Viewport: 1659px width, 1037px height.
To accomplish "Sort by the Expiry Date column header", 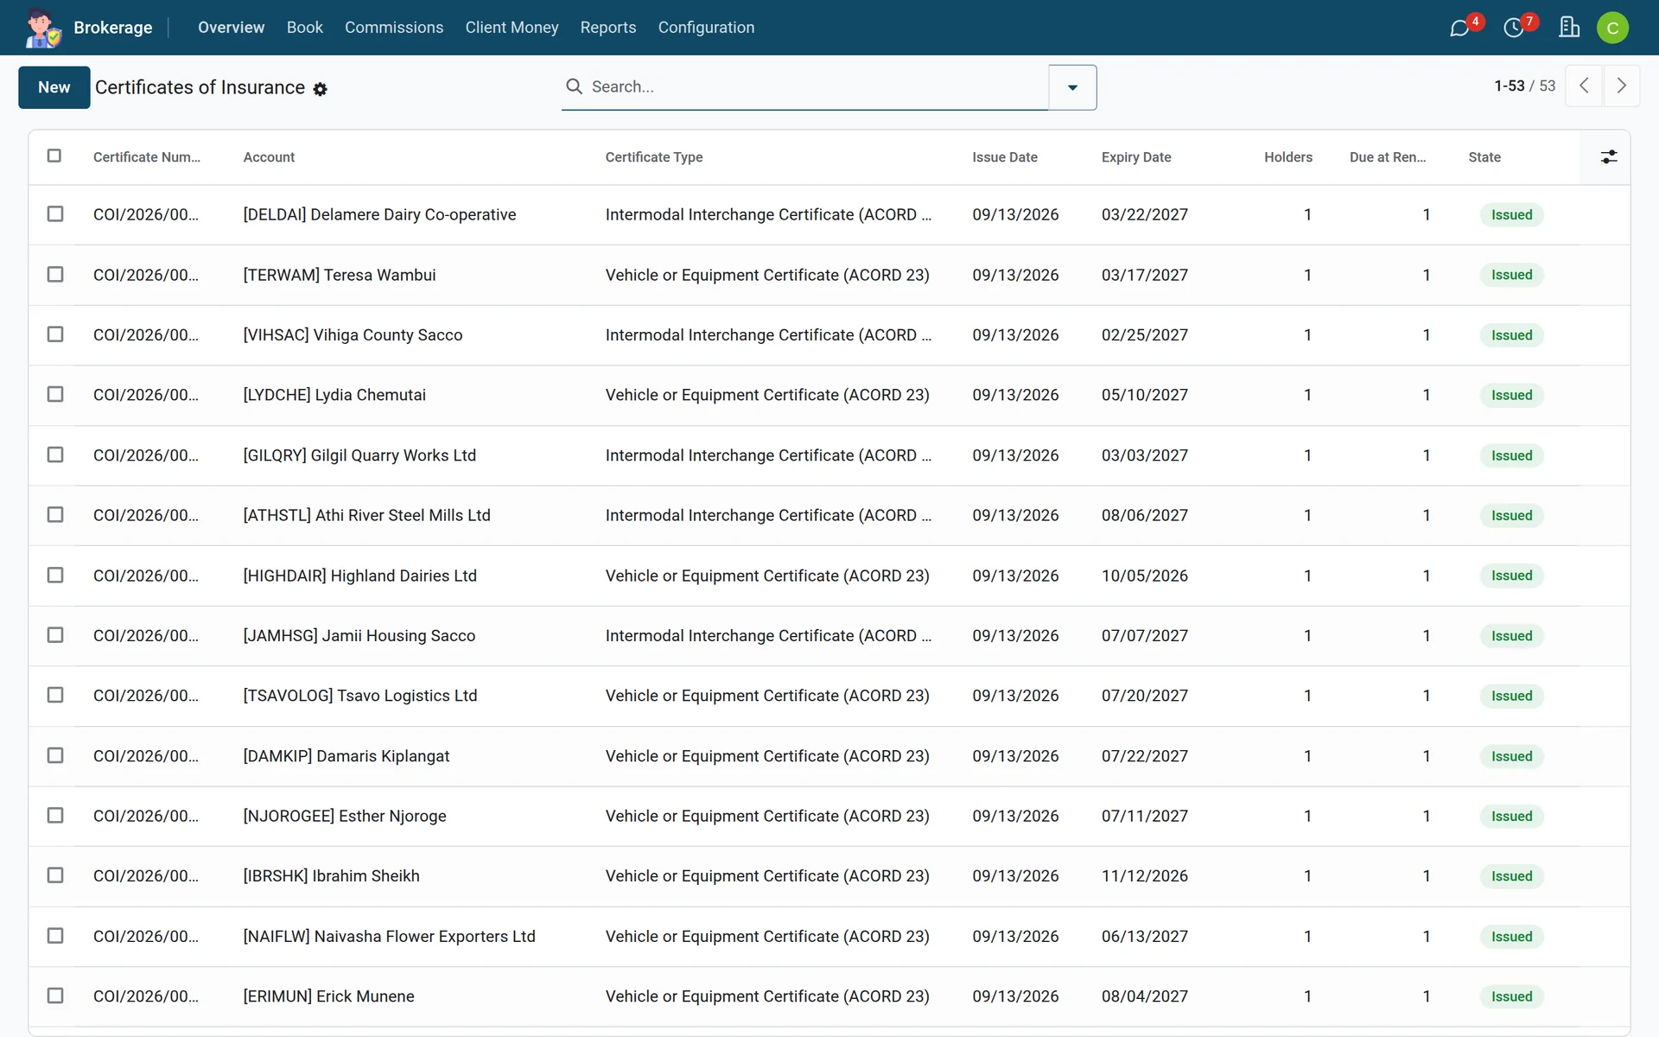I will [x=1135, y=157].
